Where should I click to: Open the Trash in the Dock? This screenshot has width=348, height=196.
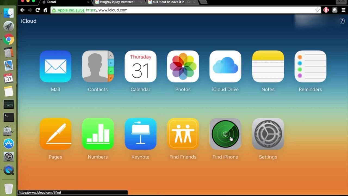(x=9, y=189)
